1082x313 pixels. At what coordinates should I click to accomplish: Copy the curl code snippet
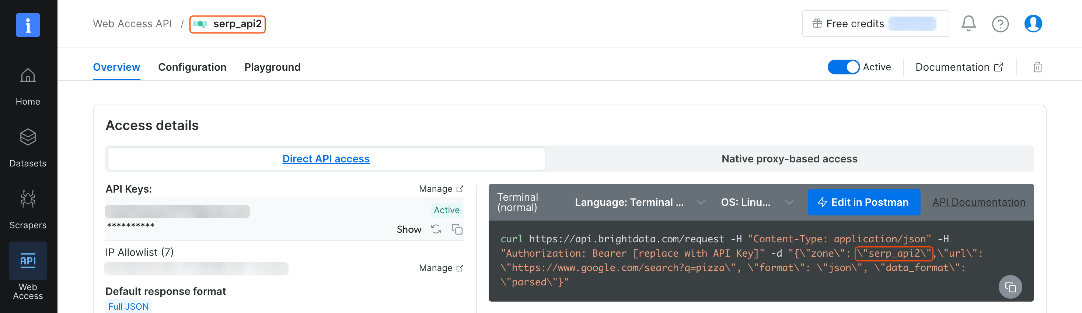coord(1010,287)
